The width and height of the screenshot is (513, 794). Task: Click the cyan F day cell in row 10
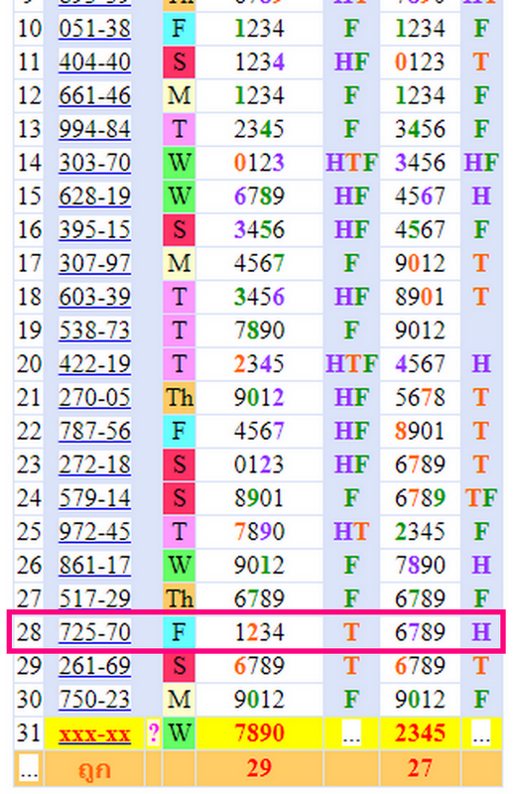coord(179,29)
